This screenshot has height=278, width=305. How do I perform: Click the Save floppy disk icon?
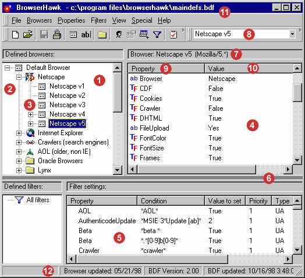[44, 34]
